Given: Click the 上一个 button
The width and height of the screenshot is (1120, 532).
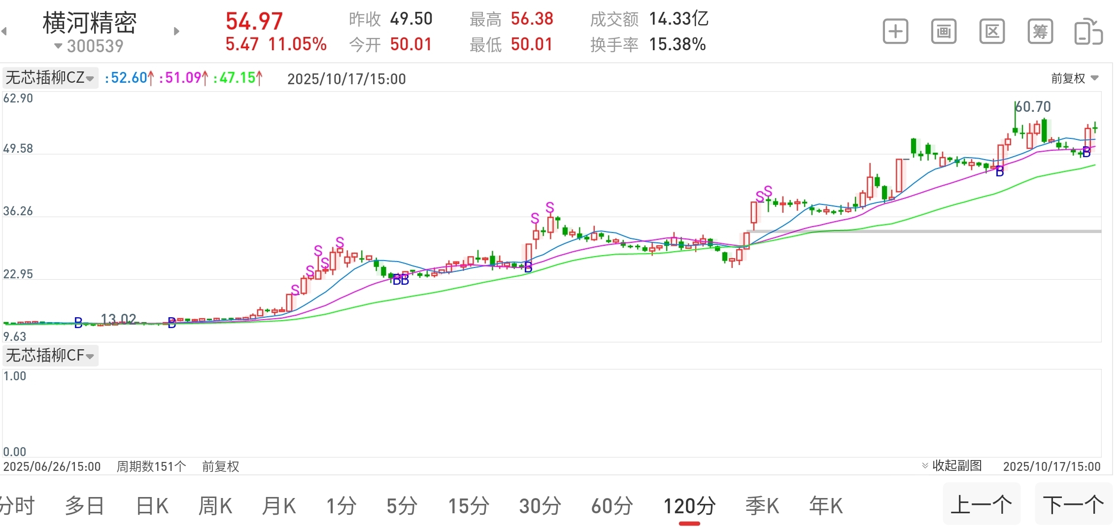Looking at the screenshot, I should click(x=981, y=505).
